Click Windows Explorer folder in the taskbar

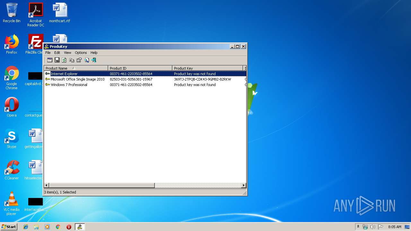point(36,227)
